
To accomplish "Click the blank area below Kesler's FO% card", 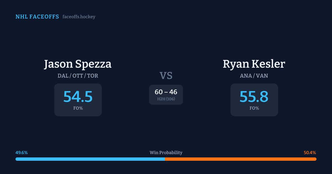I will coord(254,130).
